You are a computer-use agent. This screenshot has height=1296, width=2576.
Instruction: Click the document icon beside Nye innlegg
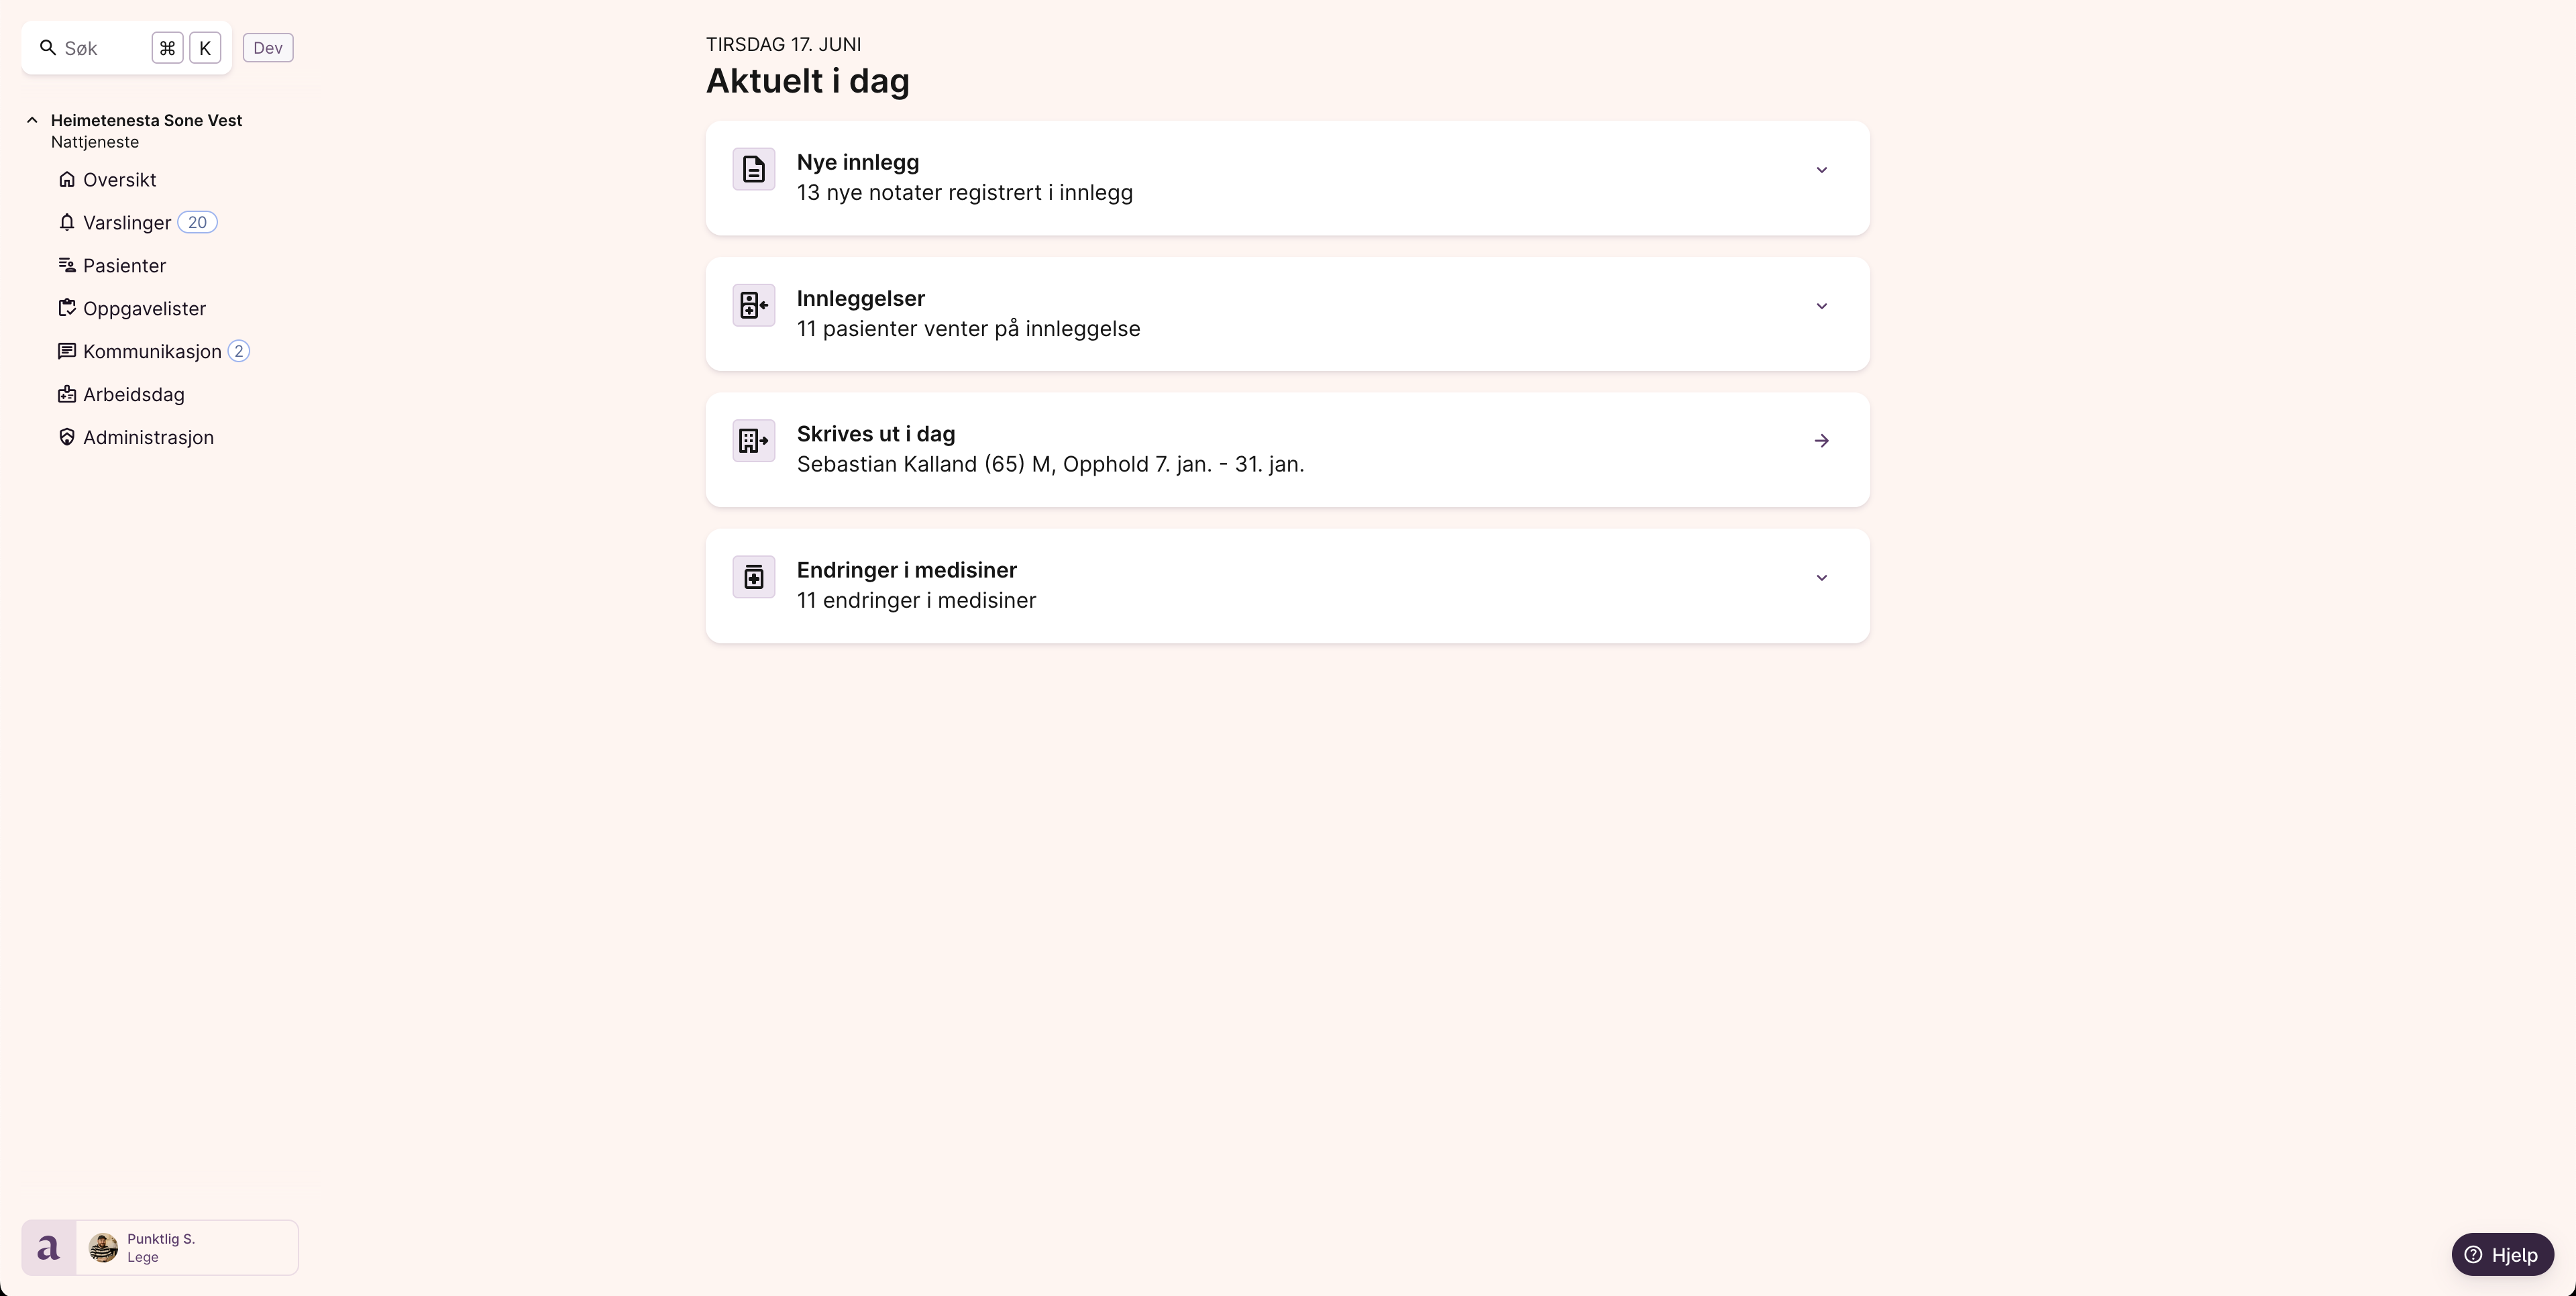753,169
